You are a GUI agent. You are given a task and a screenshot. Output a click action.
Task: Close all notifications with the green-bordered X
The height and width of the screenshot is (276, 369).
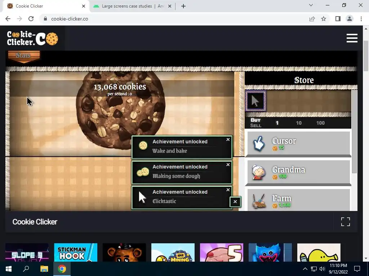(235, 202)
